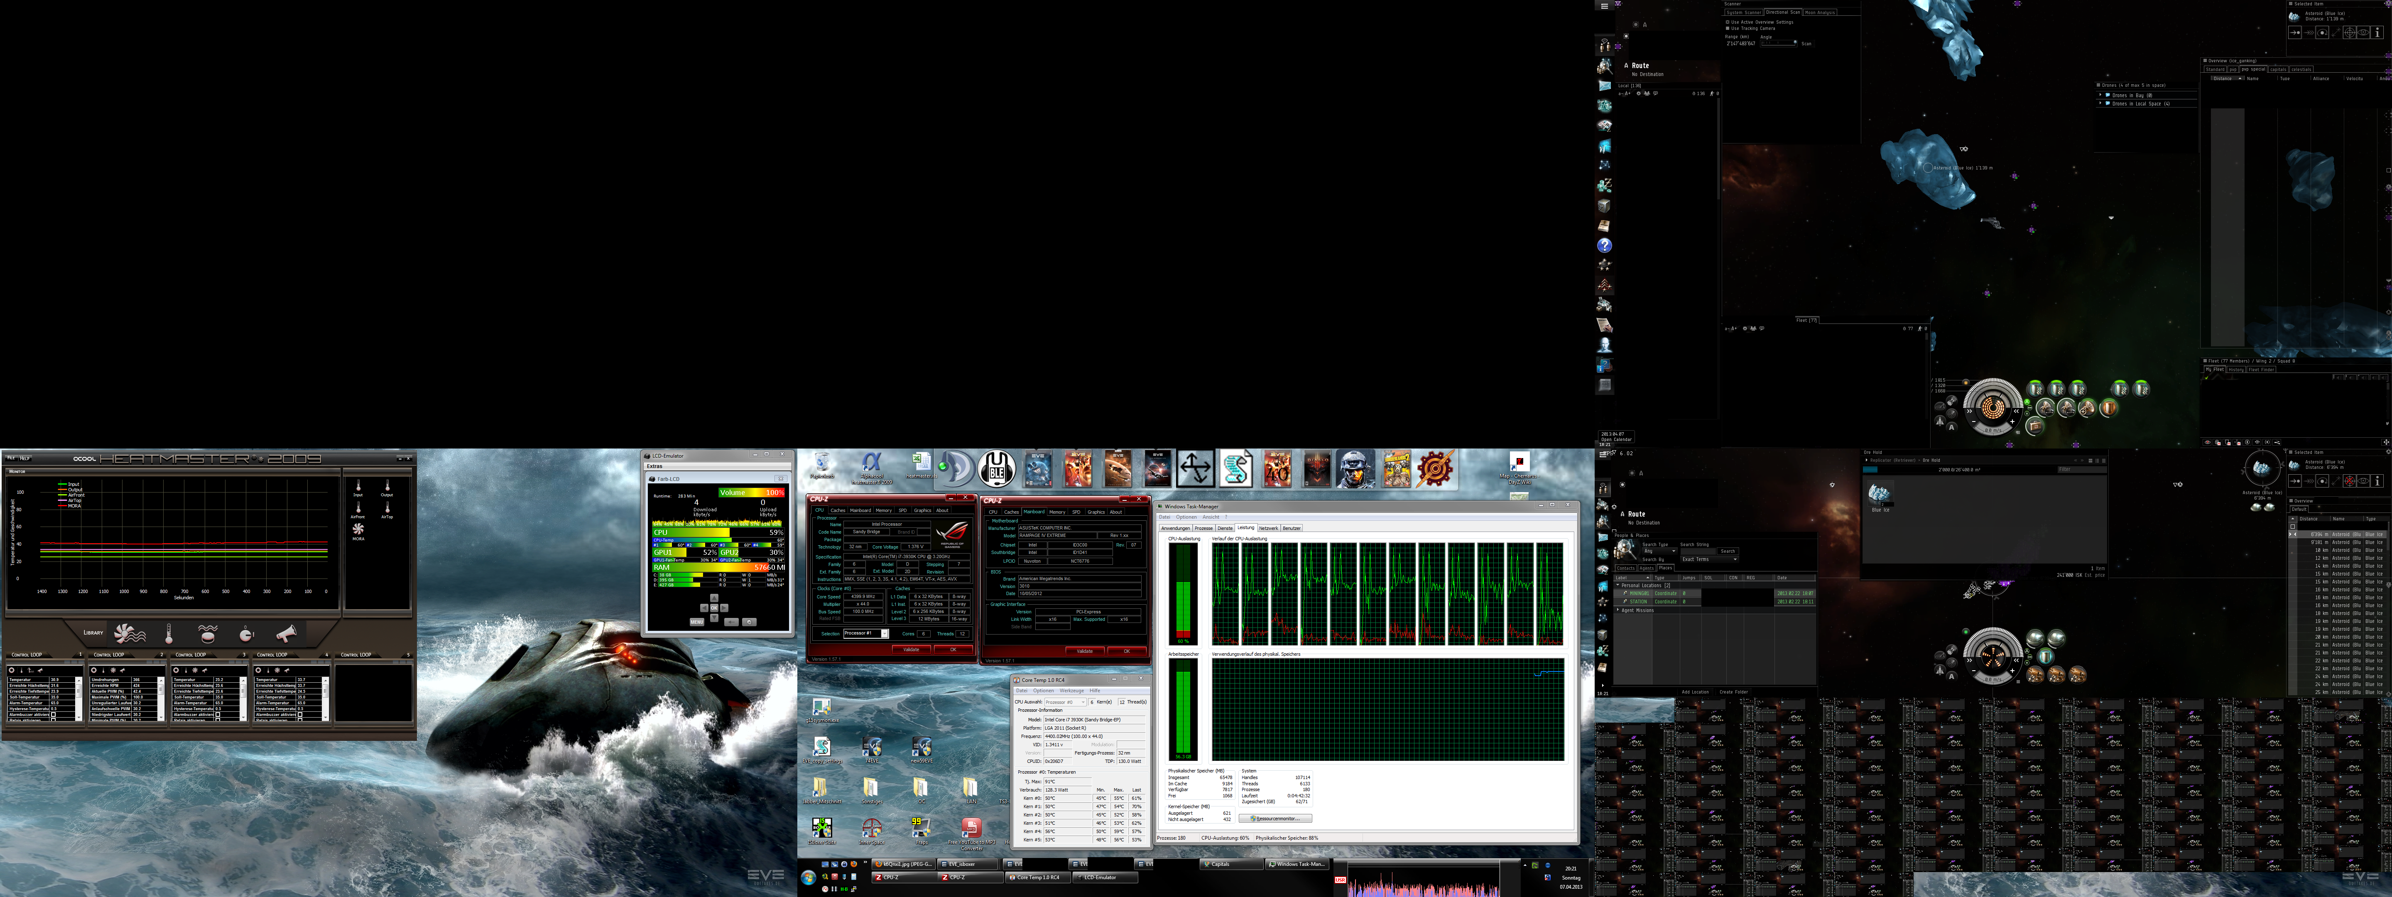The height and width of the screenshot is (897, 2392).
Task: Click the show info icon in Selected Item
Action: 2377,32
